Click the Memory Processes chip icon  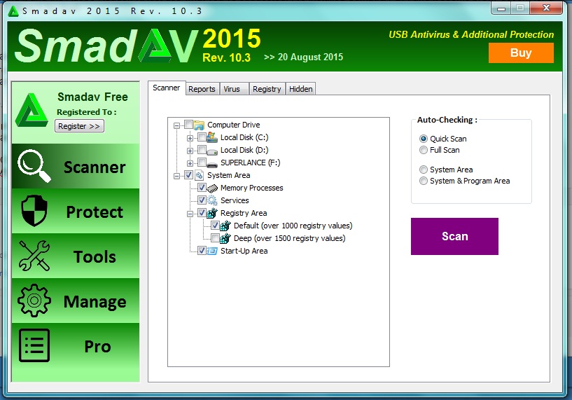pyautogui.click(x=212, y=188)
